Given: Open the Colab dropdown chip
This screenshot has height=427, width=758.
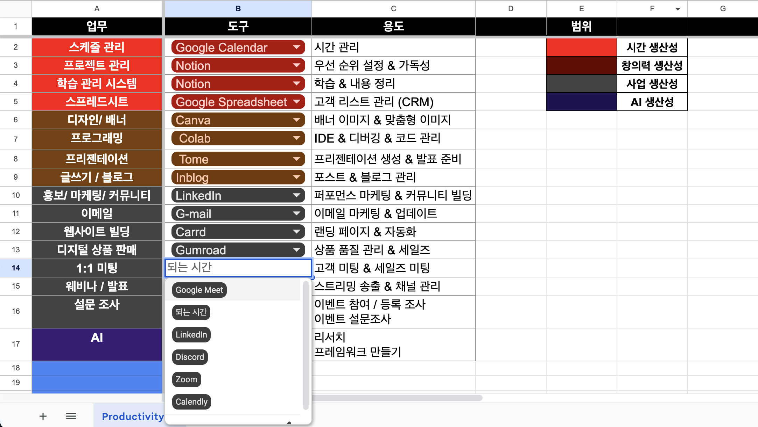Looking at the screenshot, I should click(x=238, y=138).
